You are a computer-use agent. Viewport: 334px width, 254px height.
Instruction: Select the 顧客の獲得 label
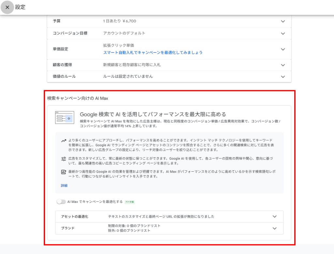(62, 65)
